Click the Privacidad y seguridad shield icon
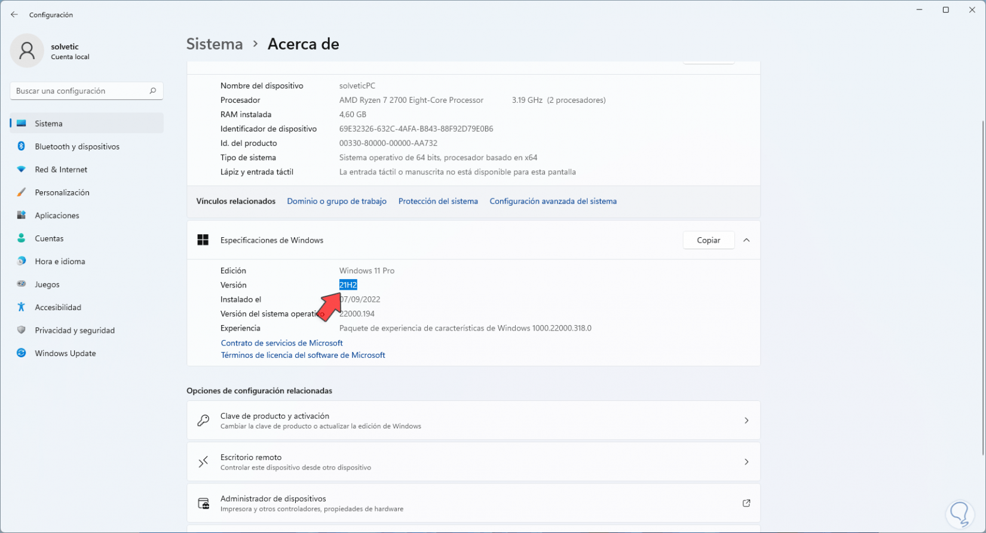Screen dimensions: 986x533 pos(22,330)
